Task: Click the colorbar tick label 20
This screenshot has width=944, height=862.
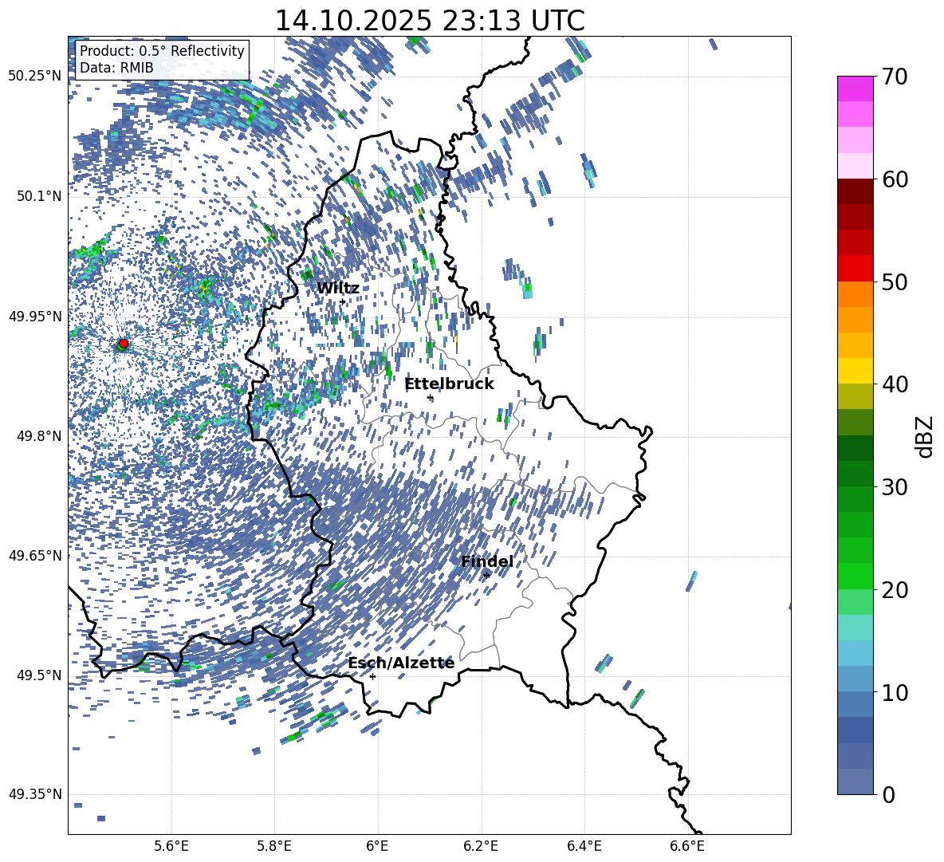Action: (895, 590)
